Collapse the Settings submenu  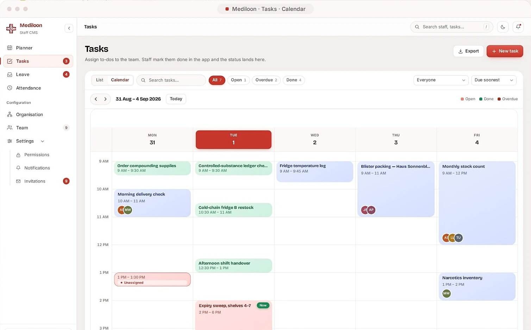click(x=38, y=141)
